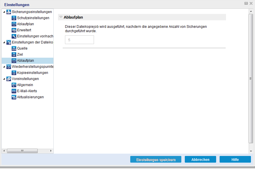Click the Einstellungen vor/nach wrench icon

(x=14, y=36)
